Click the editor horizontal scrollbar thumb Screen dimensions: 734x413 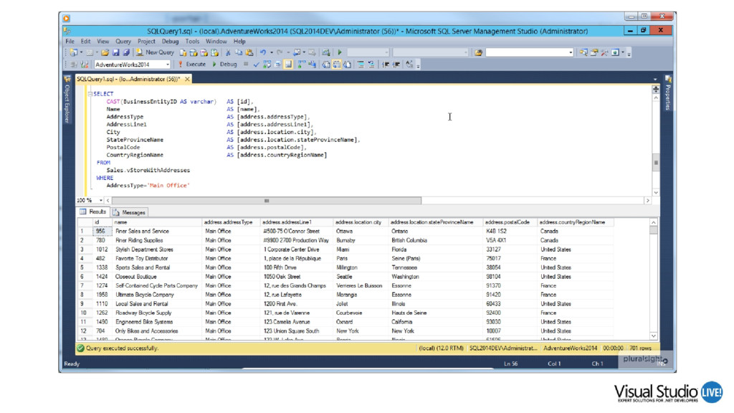pos(267,201)
